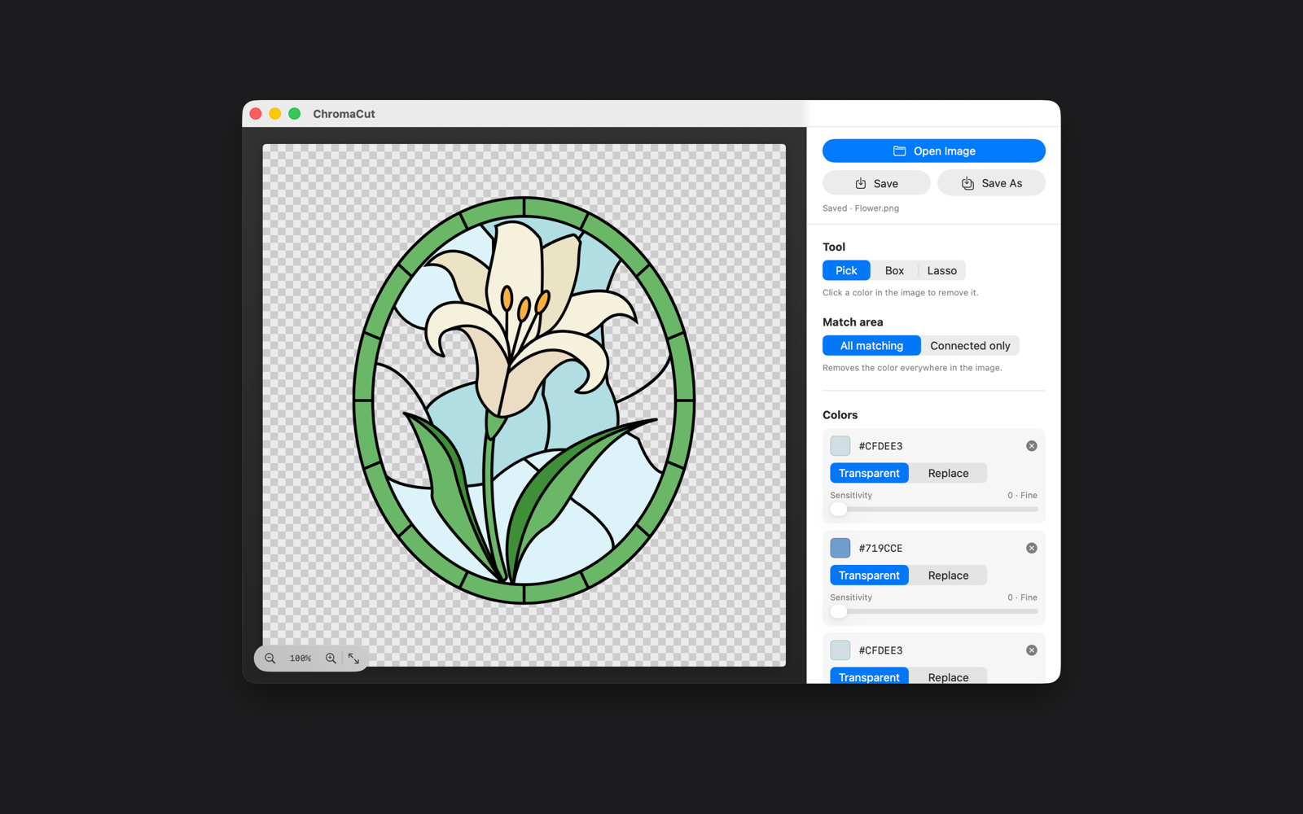Click the Open Image button
The height and width of the screenshot is (814, 1303).
click(934, 151)
